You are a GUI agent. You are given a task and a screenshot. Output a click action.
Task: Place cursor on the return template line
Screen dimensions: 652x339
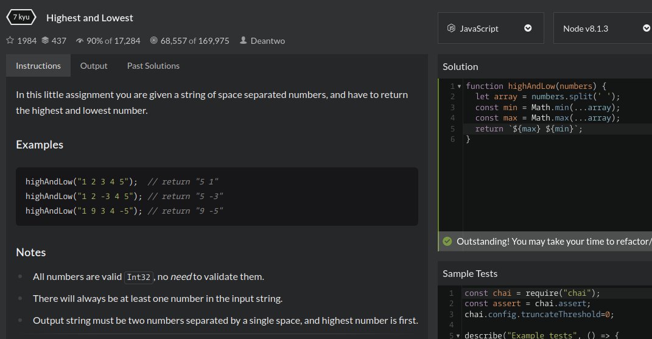coord(529,128)
